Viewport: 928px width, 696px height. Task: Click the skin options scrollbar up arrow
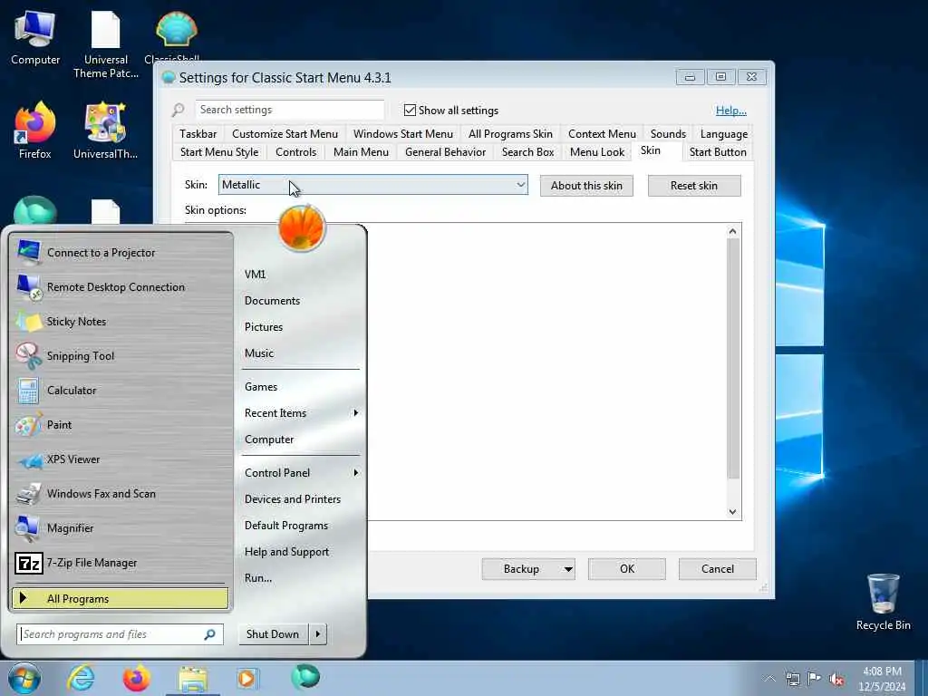click(732, 231)
